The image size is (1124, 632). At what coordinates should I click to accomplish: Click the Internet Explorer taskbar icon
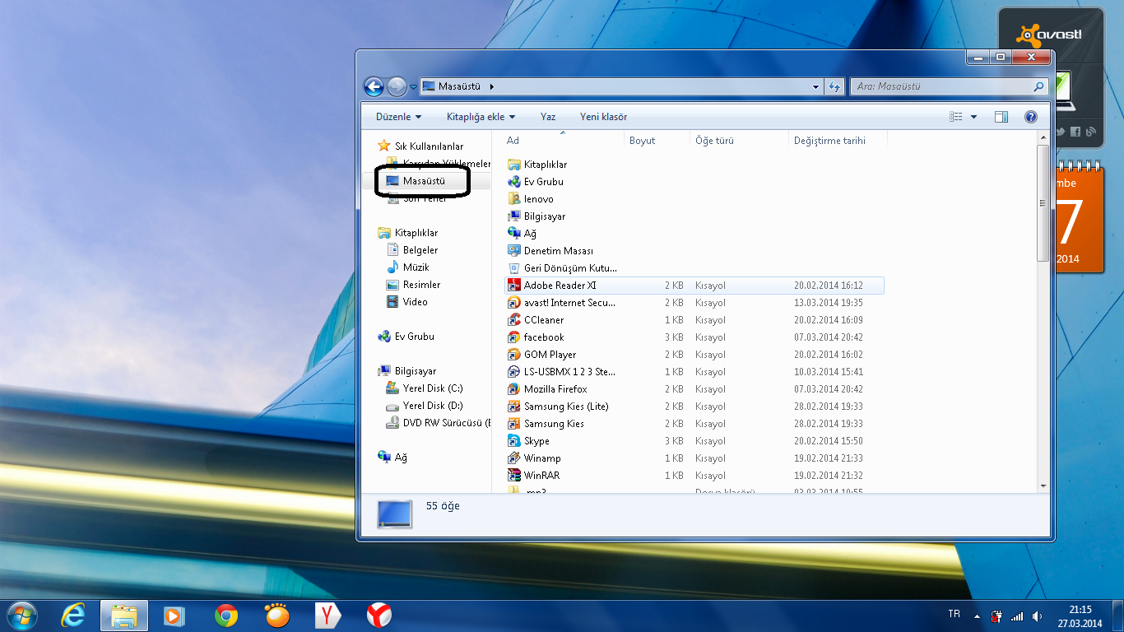73,615
